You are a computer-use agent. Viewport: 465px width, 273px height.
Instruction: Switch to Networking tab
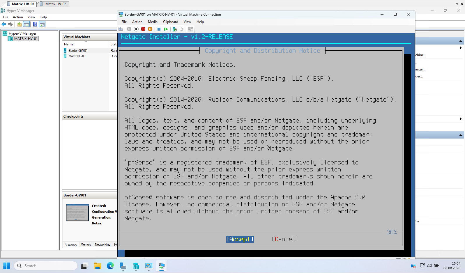tap(102, 244)
